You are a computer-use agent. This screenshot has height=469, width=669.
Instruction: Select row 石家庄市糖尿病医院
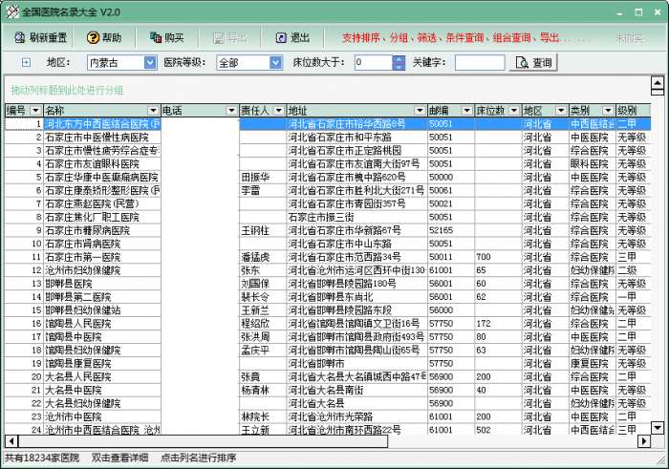coord(328,230)
